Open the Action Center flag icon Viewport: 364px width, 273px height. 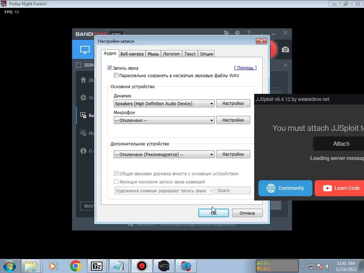pos(320,266)
